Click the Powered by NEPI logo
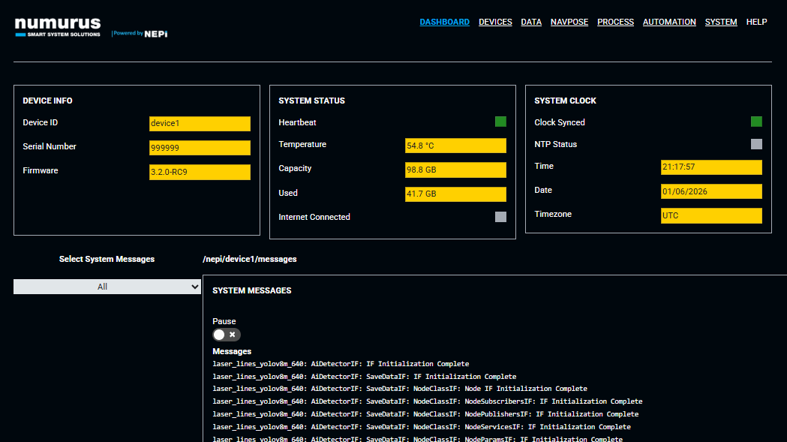The image size is (787, 442). click(140, 34)
